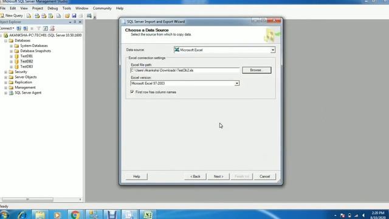Click the Analysis Services XMLA Query icon
Image resolution: width=389 pixels, height=219 pixels.
coord(50,16)
